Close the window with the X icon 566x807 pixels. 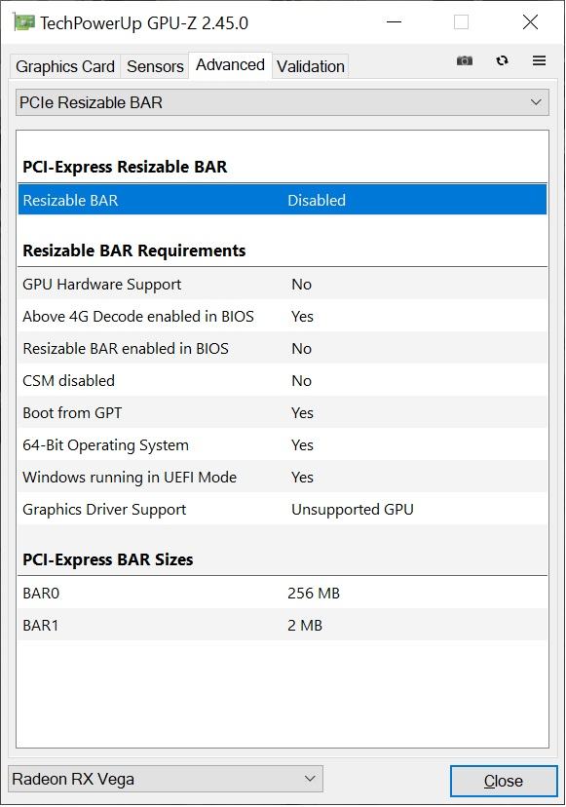tap(530, 22)
